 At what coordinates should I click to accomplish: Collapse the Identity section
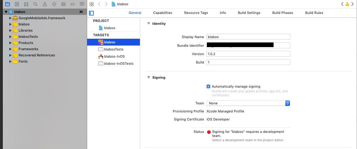(x=149, y=24)
